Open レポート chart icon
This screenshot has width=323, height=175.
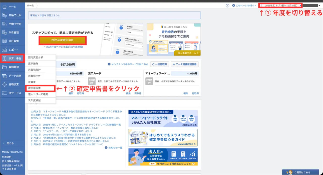click(x=4, y=50)
